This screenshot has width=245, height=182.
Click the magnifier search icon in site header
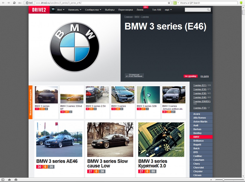tap(208, 10)
